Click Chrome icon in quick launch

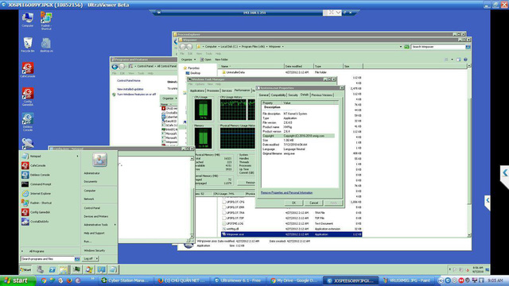coord(44,280)
